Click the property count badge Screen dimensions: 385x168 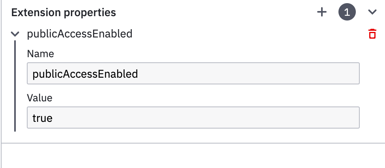pos(347,12)
